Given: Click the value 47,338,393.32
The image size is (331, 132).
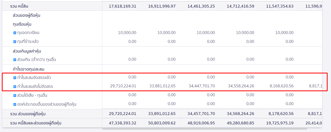Looking at the screenshot, I should [123, 123].
